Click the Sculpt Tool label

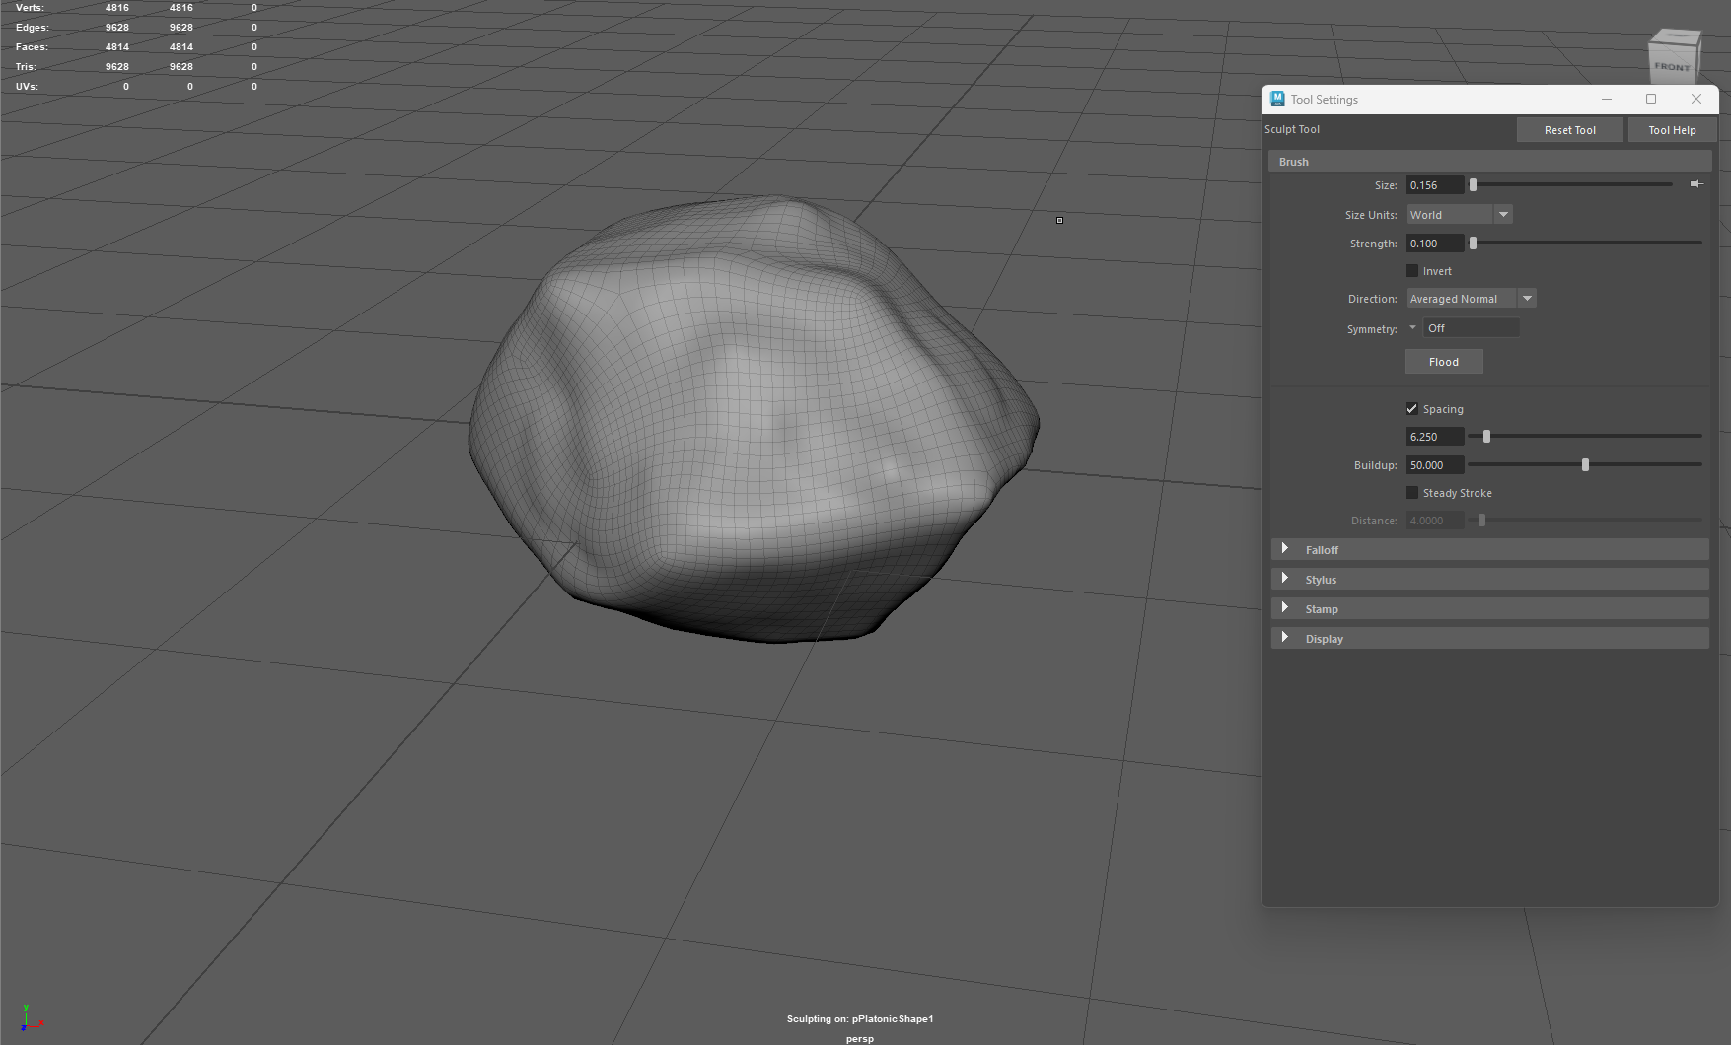pyautogui.click(x=1292, y=129)
